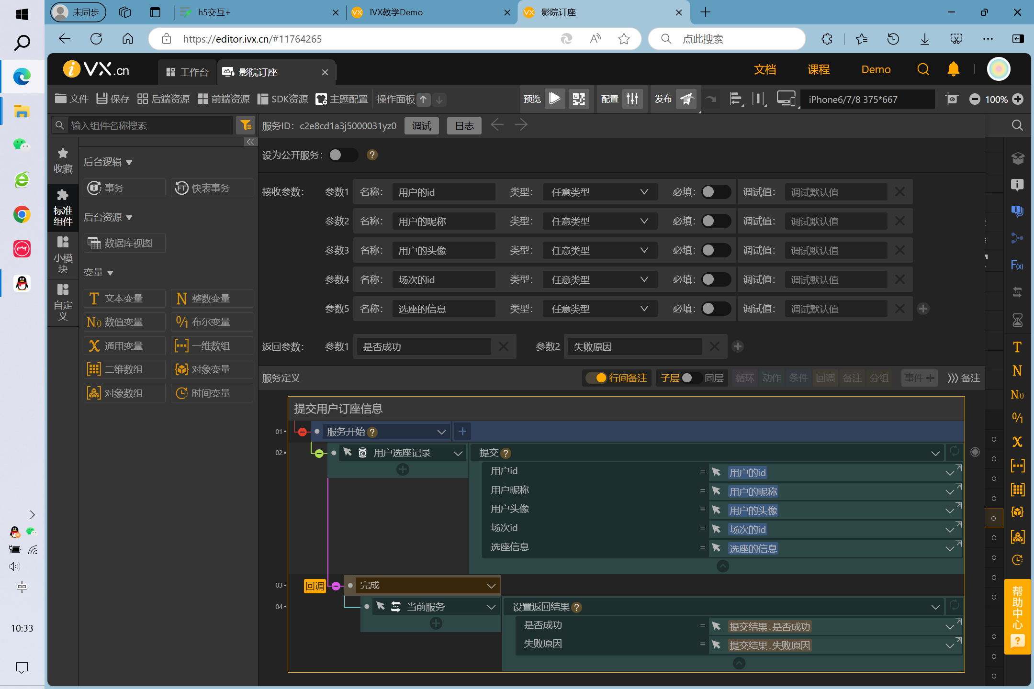
Task: Open the 文档 docs link
Action: pos(765,69)
